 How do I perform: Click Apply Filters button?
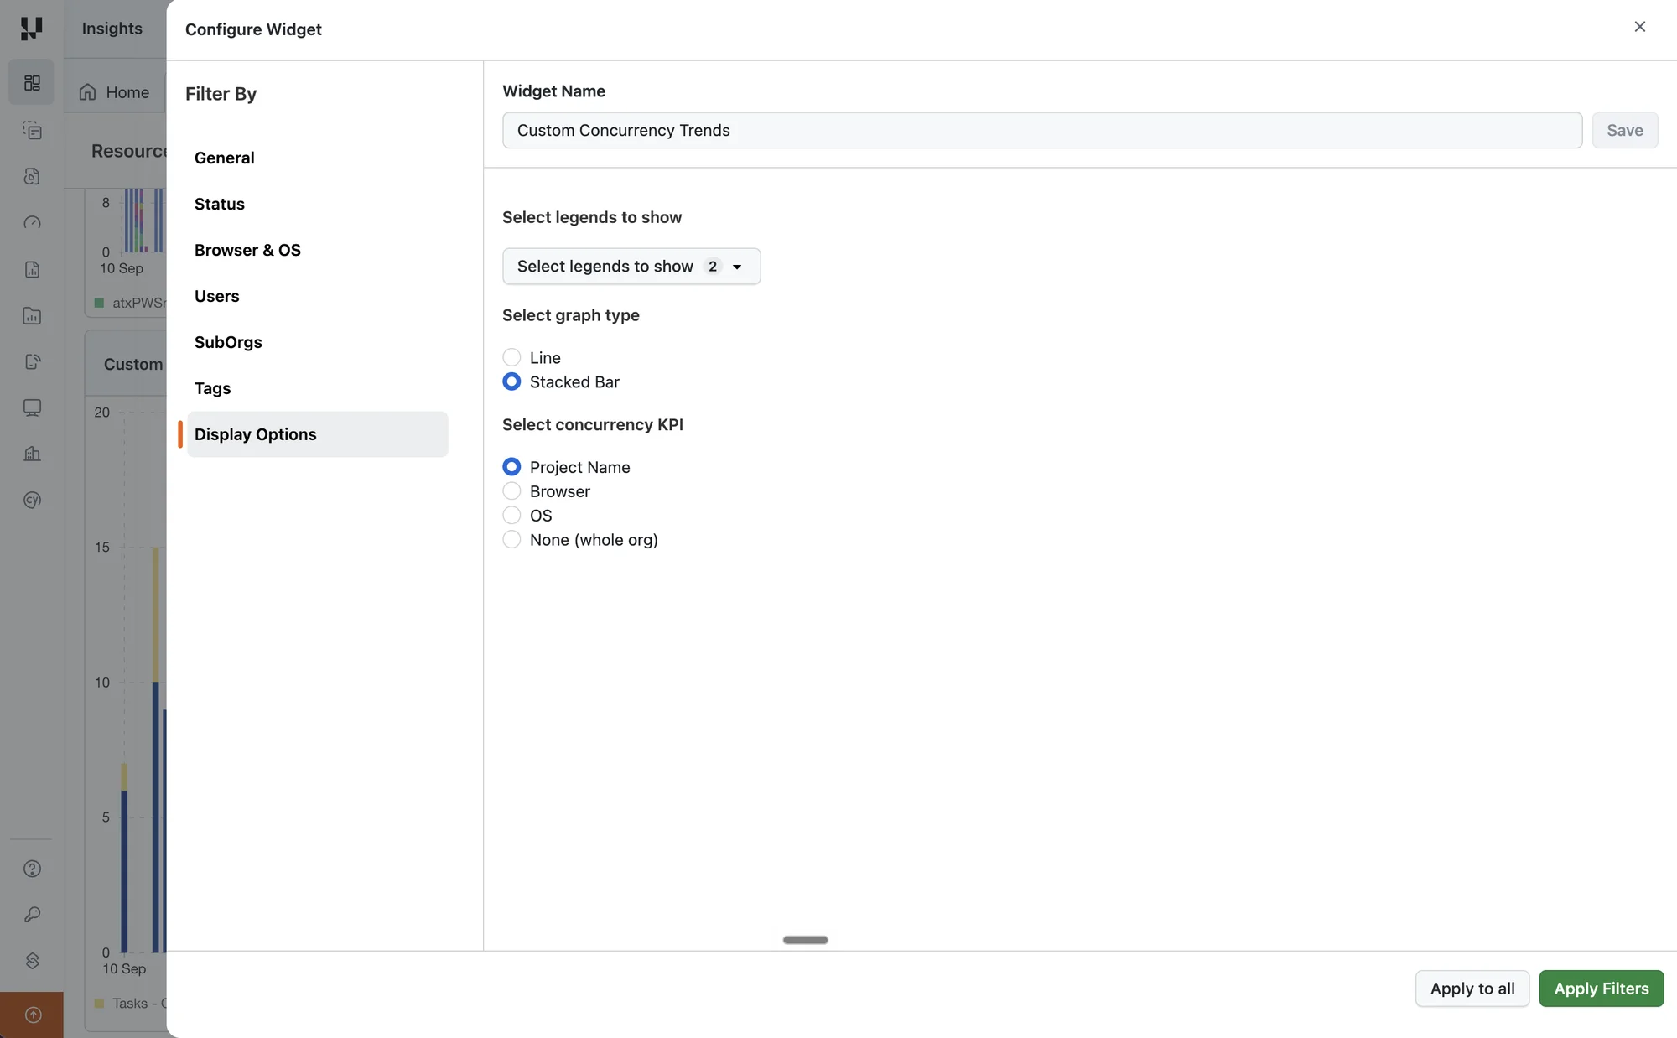pos(1602,989)
